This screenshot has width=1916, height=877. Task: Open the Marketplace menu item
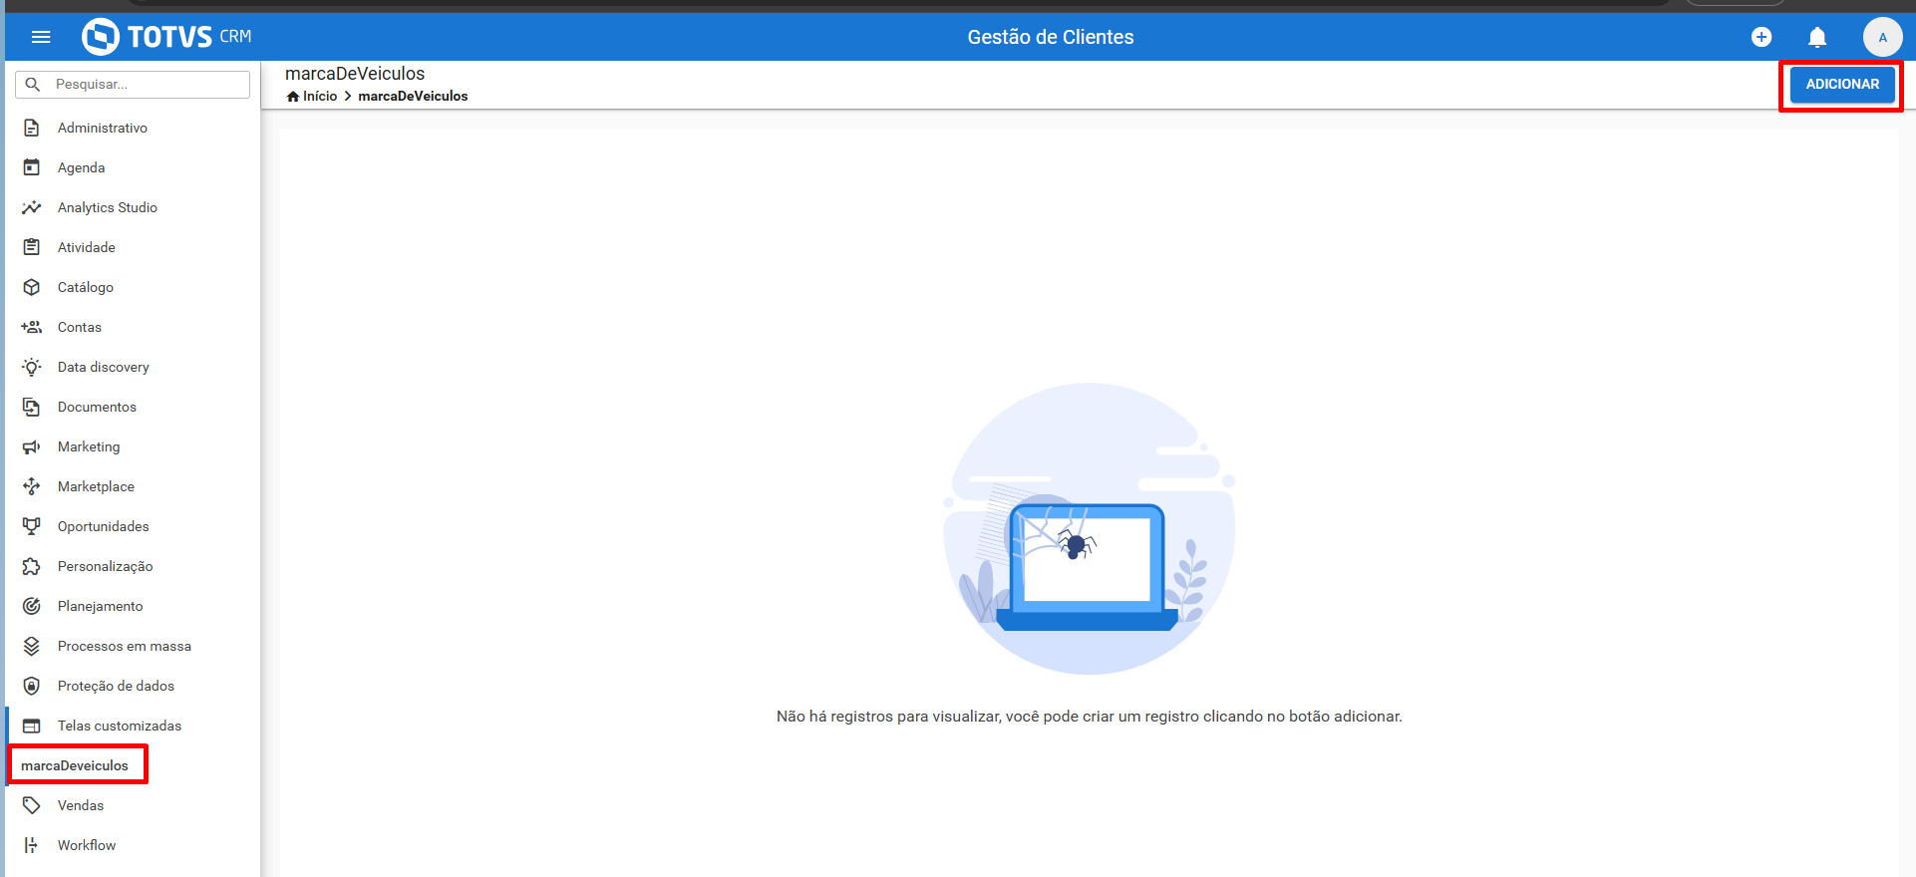(133, 486)
